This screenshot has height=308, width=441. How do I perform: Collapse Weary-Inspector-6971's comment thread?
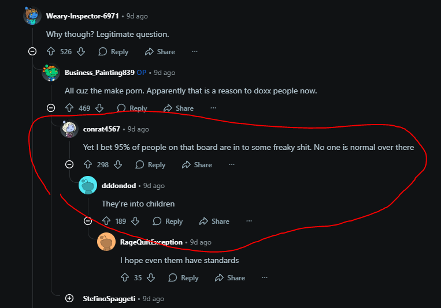[x=32, y=52]
